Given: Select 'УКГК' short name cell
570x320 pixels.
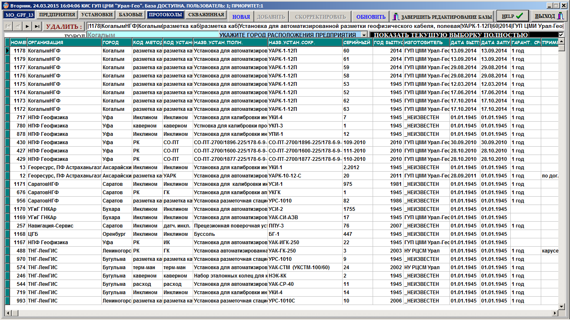Looking at the screenshot, I should pos(305,192).
